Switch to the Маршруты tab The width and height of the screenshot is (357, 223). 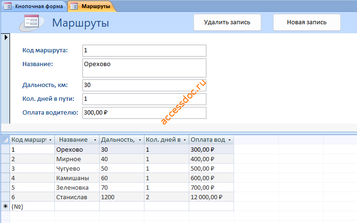(x=92, y=6)
